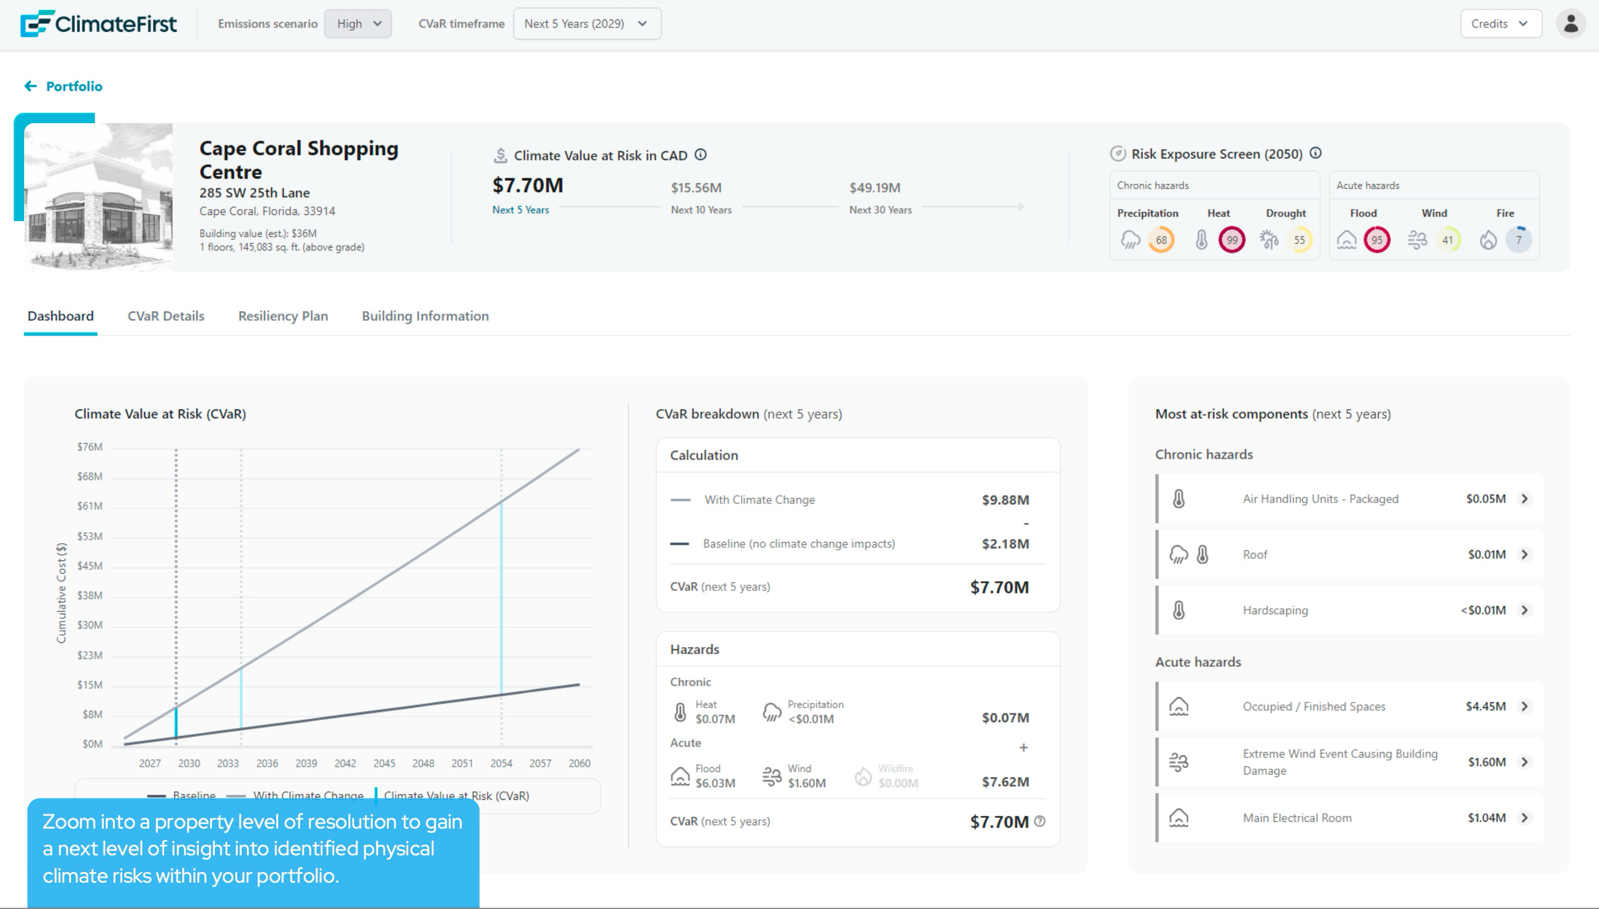Click thermometer icon on Hardscaping row
Viewport: 1599px width, 909px height.
(x=1179, y=610)
